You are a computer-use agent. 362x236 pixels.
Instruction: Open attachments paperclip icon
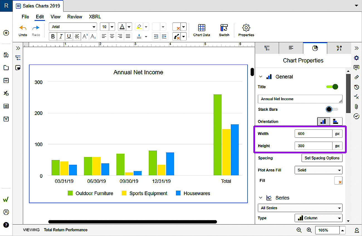coord(356,106)
